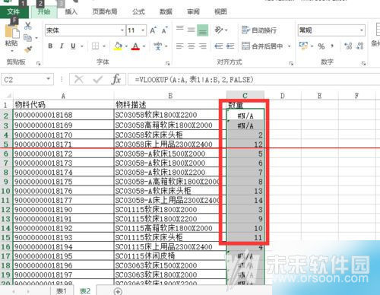Screen dimensions: 380x295
Task: Open the 合并后居中 dropdown arrow
Action: 289,46
